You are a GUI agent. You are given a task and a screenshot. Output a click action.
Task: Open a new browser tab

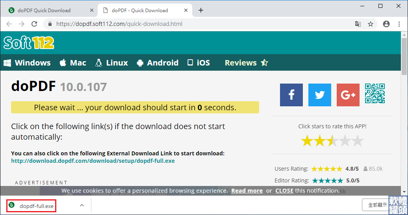[200, 10]
